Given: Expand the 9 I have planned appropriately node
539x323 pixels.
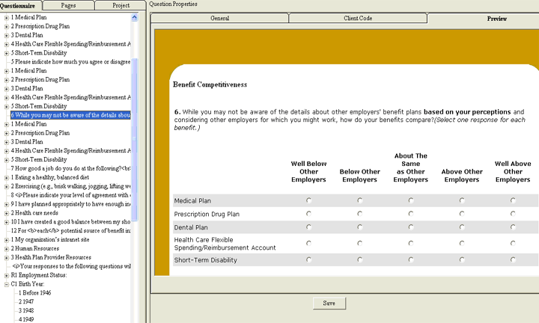Looking at the screenshot, I should tap(6, 204).
